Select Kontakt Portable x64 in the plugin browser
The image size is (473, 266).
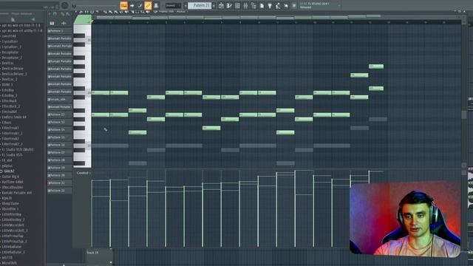[x=16, y=193]
